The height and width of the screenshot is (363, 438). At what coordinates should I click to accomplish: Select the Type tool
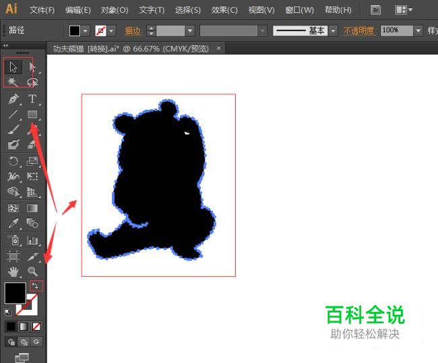(32, 98)
